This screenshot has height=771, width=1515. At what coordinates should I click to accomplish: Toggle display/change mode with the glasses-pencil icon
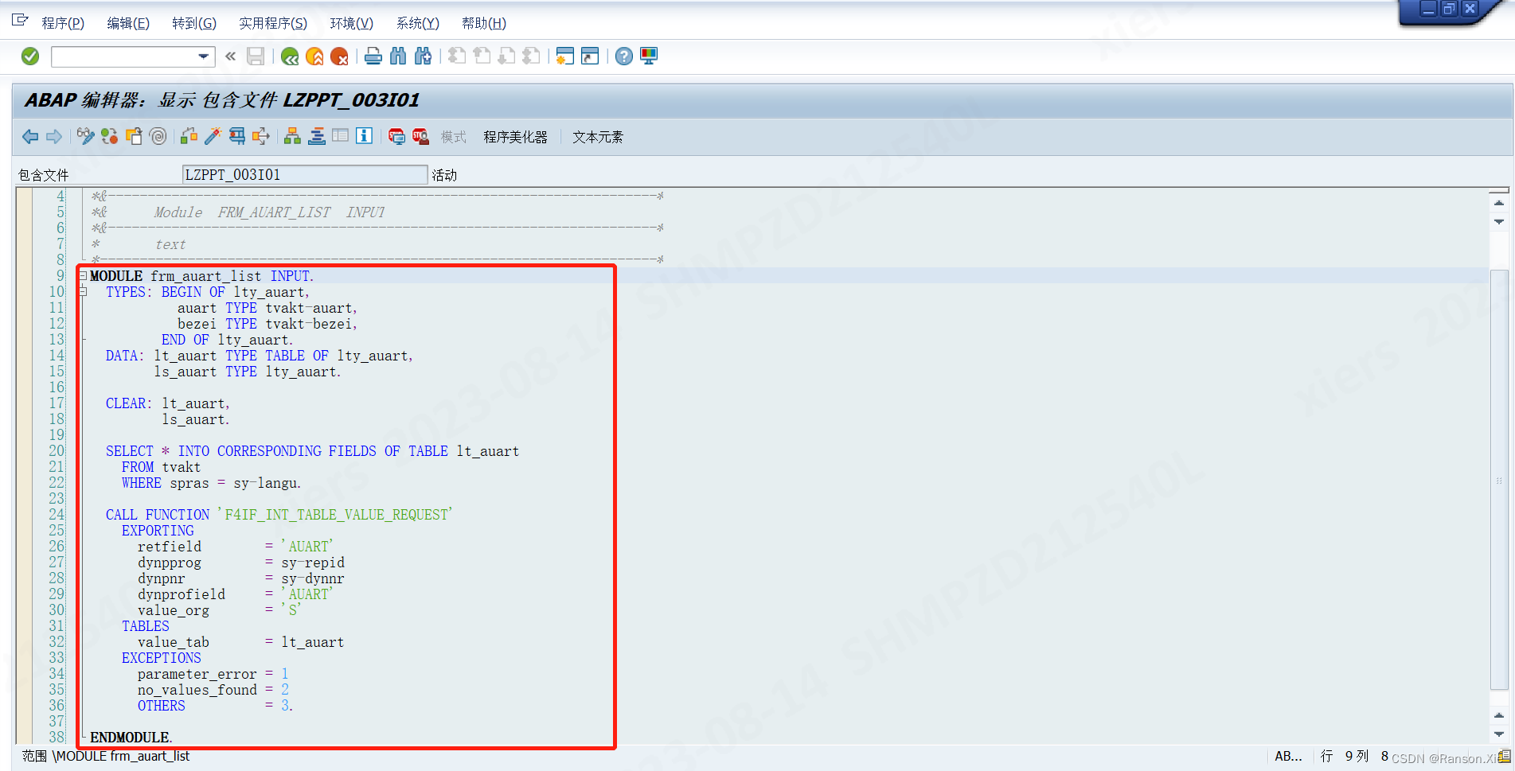[x=85, y=136]
